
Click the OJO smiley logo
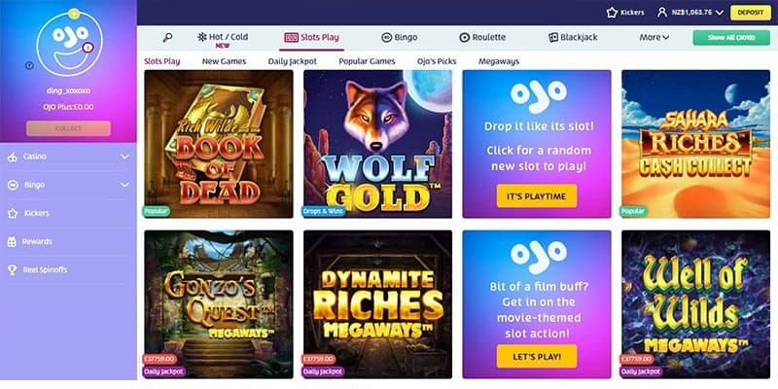69,42
